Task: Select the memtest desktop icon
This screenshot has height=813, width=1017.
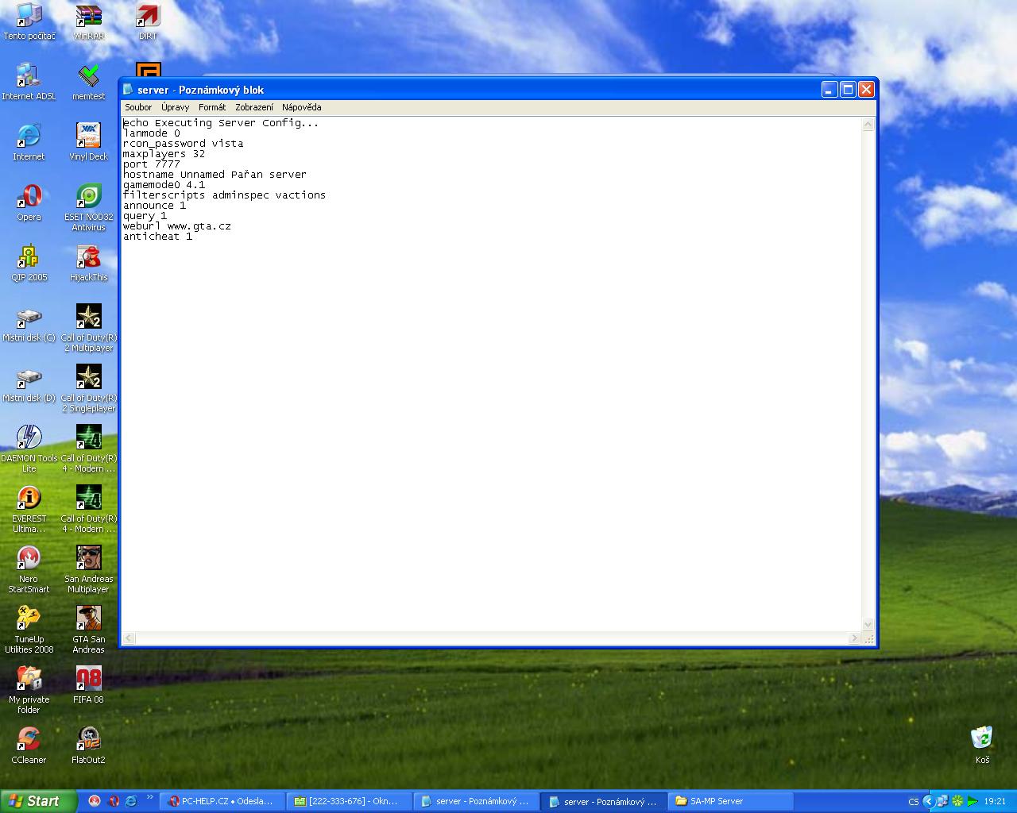Action: pyautogui.click(x=89, y=82)
